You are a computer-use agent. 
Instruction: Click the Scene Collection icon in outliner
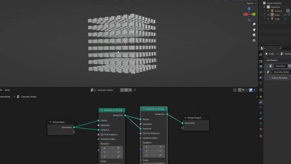click(264, 3)
